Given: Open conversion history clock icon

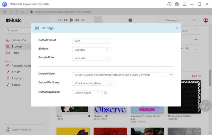Looking at the screenshot, I should [x=169, y=4].
